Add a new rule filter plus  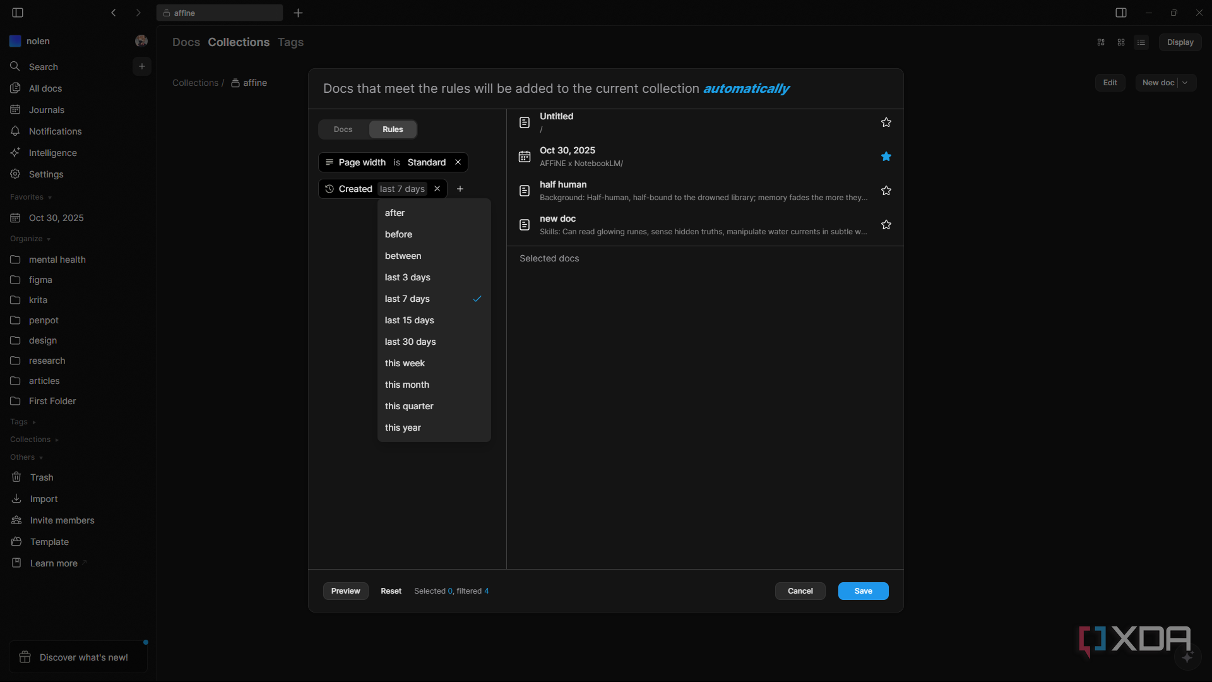pyautogui.click(x=460, y=189)
